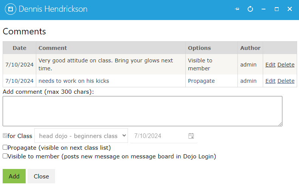Edit the glows attitude comment
The image size is (299, 189).
(x=270, y=65)
